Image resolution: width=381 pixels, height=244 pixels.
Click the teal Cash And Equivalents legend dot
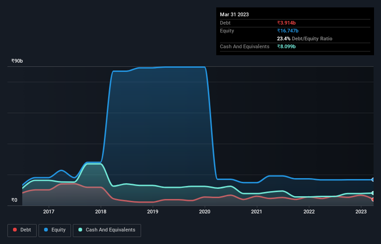[80, 230]
